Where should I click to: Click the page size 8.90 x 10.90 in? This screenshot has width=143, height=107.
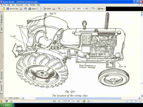pyautogui.click(x=14, y=98)
